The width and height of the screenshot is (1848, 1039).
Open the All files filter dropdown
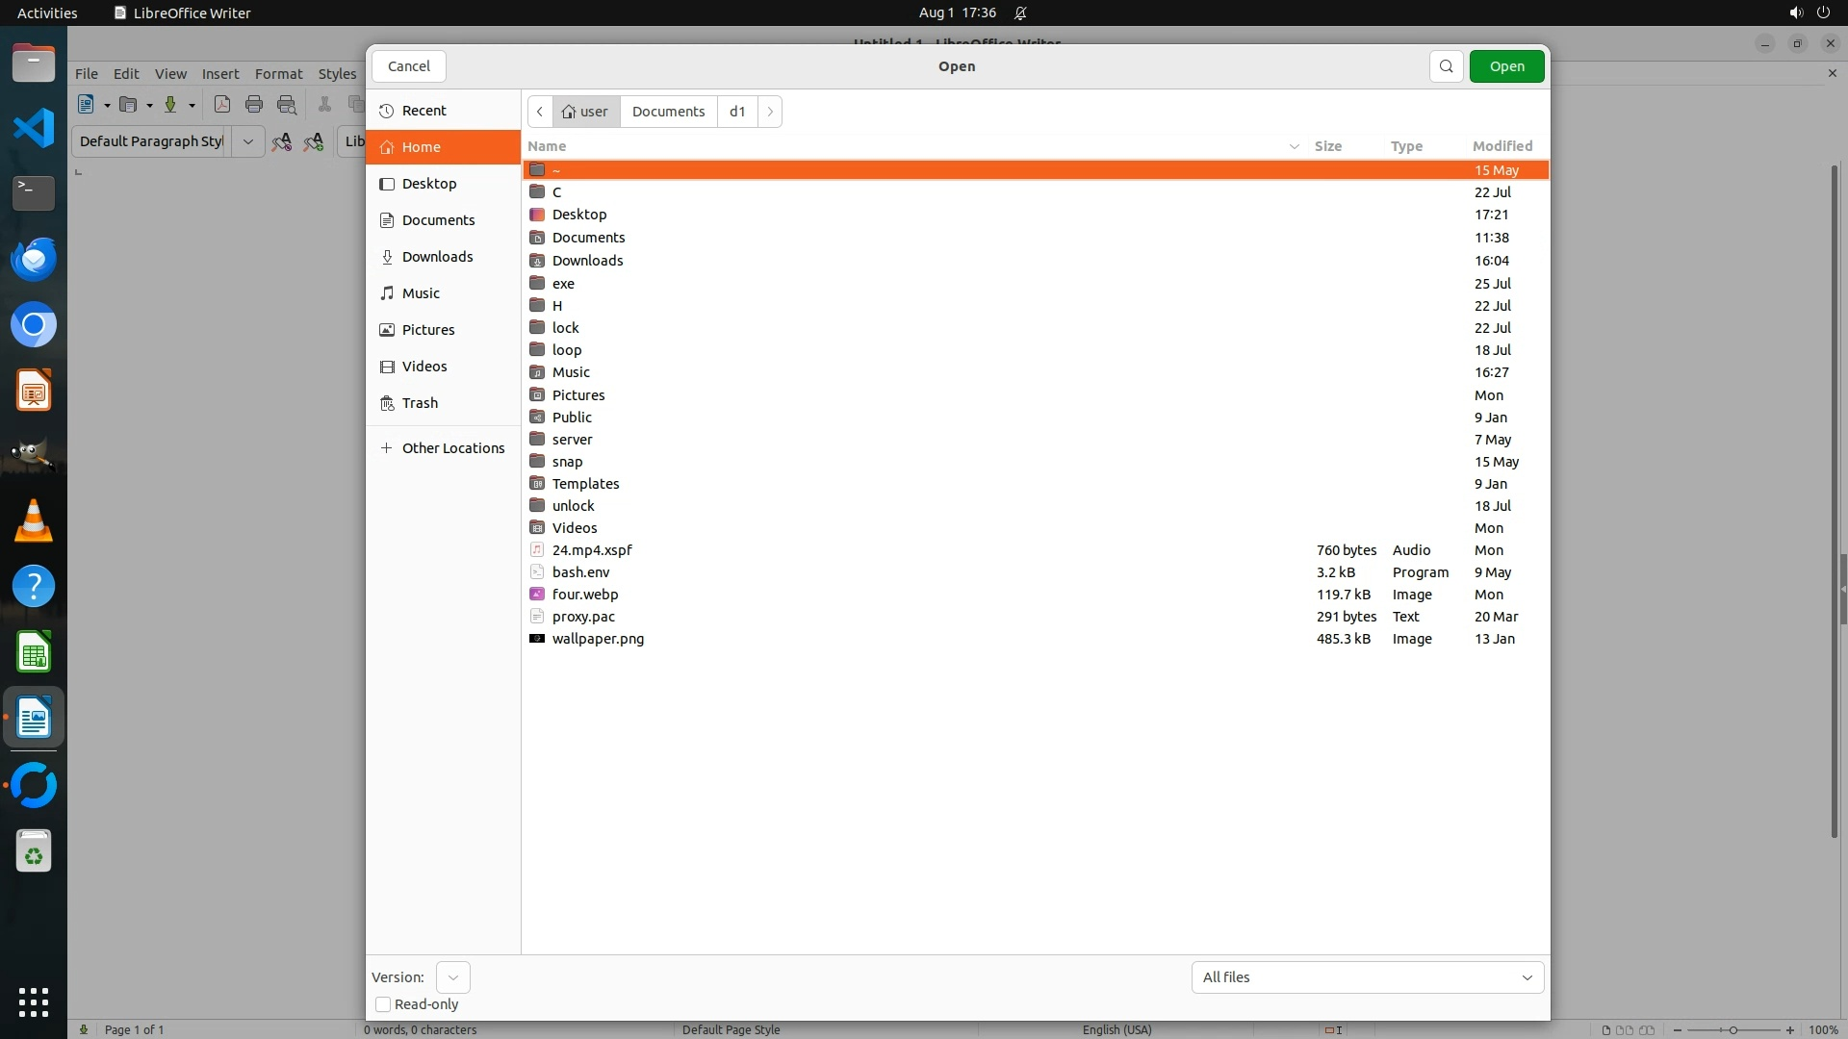pos(1367,977)
